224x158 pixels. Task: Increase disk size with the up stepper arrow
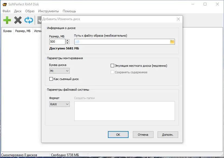coord(67,40)
